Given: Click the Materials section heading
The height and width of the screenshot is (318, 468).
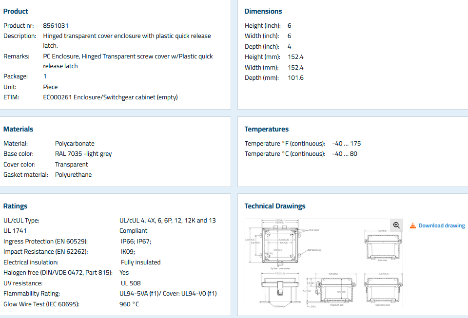Looking at the screenshot, I should click(18, 129).
